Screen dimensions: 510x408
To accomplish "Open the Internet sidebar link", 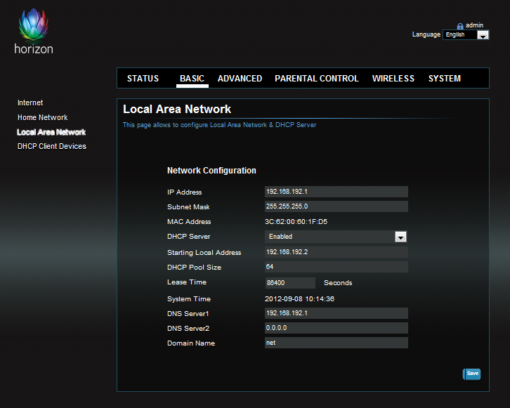I will [30, 103].
